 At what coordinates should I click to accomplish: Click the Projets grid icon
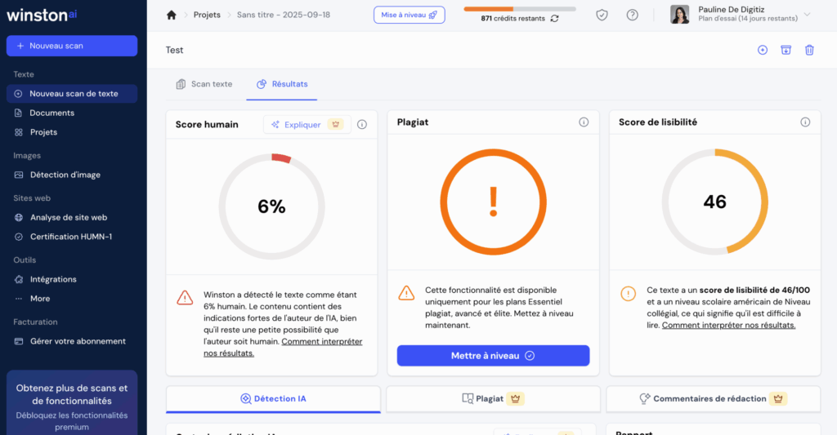(19, 132)
